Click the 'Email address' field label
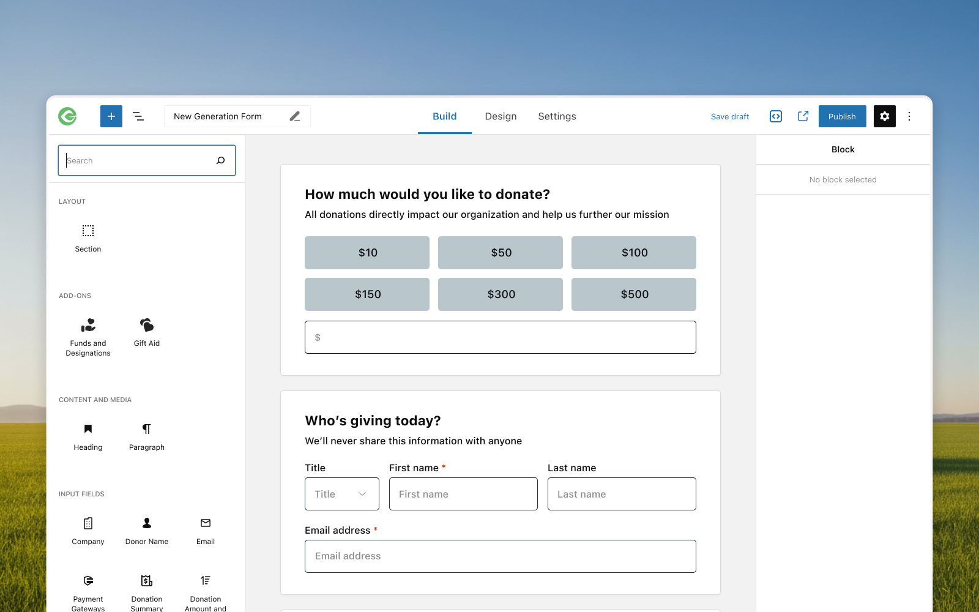This screenshot has width=979, height=612. [x=338, y=531]
